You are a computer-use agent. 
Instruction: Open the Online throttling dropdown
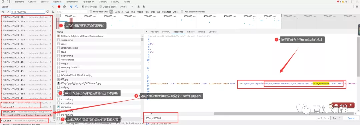click(x=126, y=7)
